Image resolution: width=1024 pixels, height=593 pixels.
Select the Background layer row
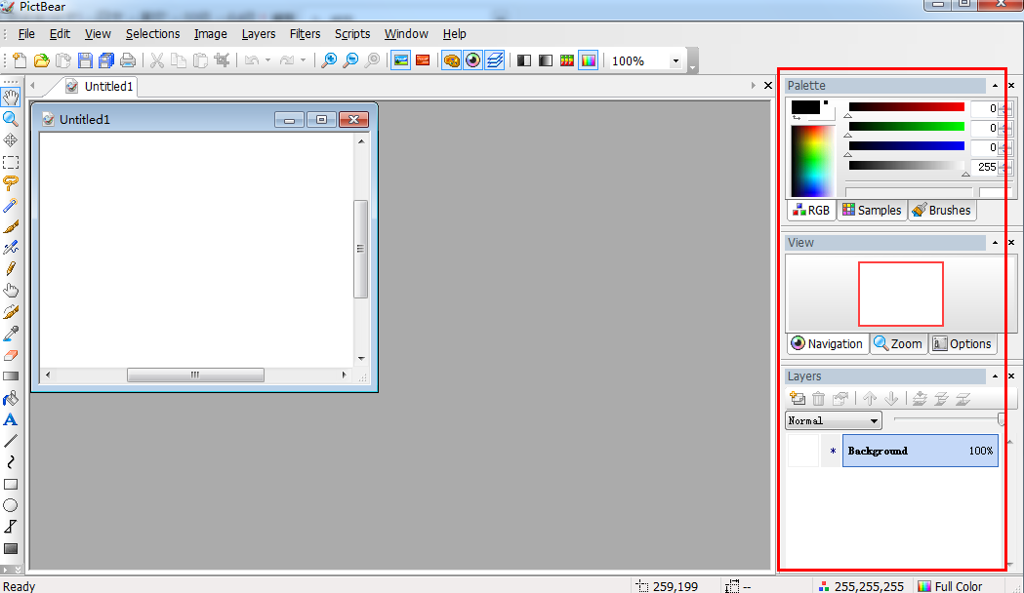921,451
